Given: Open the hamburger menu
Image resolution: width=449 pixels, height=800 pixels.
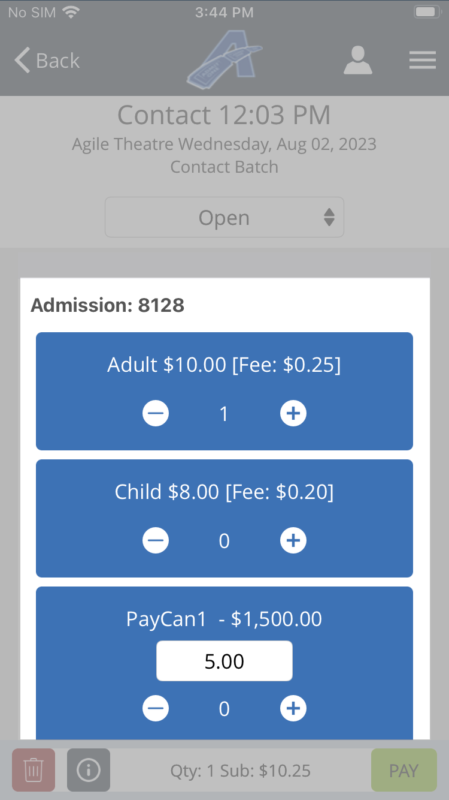Looking at the screenshot, I should point(422,61).
